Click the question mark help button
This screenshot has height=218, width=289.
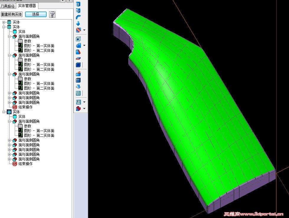52,14
